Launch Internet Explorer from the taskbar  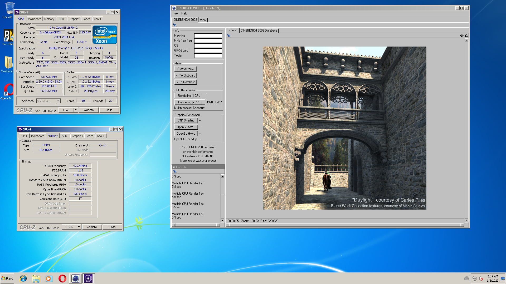(23, 278)
